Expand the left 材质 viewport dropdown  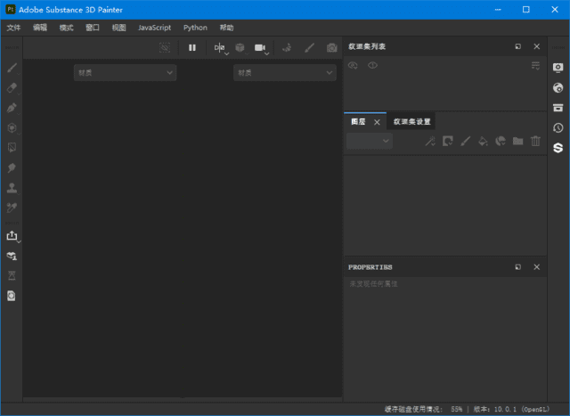click(125, 73)
